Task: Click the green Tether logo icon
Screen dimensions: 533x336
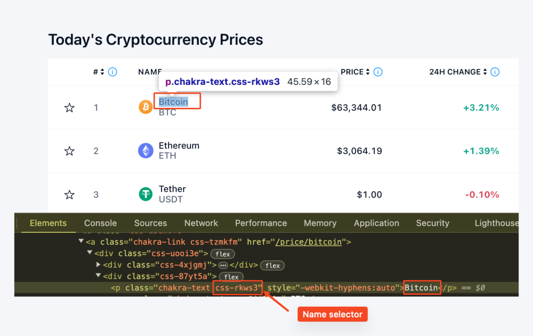Action: click(146, 194)
